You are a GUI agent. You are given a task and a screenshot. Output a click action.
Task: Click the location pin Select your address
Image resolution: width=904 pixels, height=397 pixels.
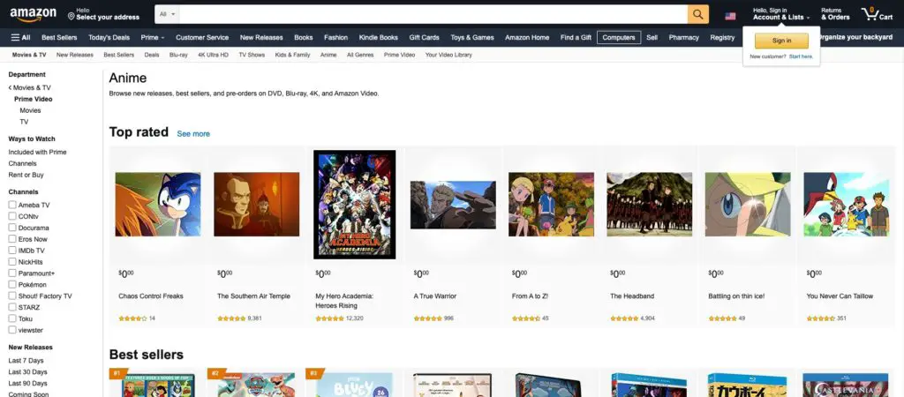coord(103,14)
